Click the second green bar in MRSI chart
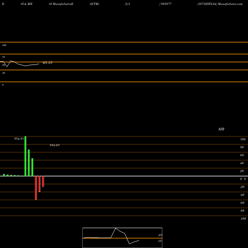 (x=29, y=163)
